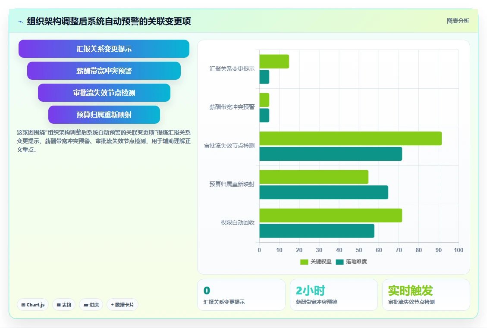This screenshot has height=328, width=487.
Task: Open the 图表分析 label in header
Action: (458, 21)
